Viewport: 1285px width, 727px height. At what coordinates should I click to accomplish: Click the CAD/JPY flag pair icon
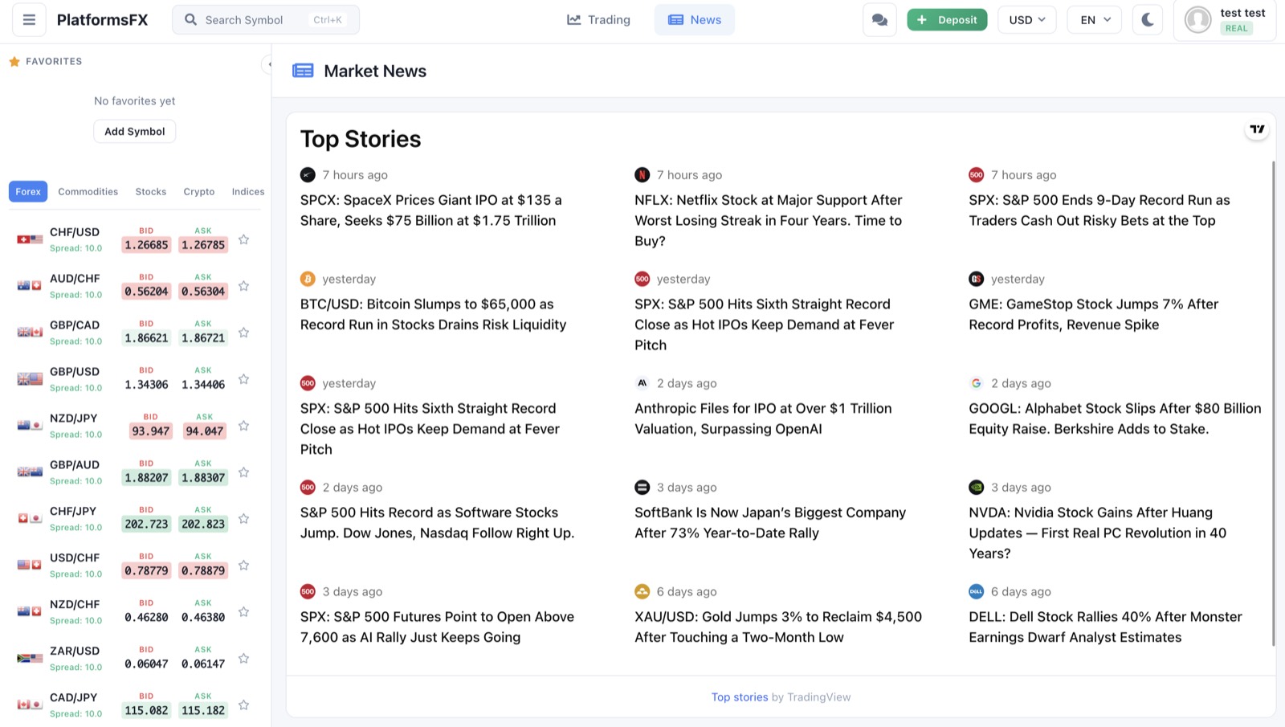click(x=30, y=705)
